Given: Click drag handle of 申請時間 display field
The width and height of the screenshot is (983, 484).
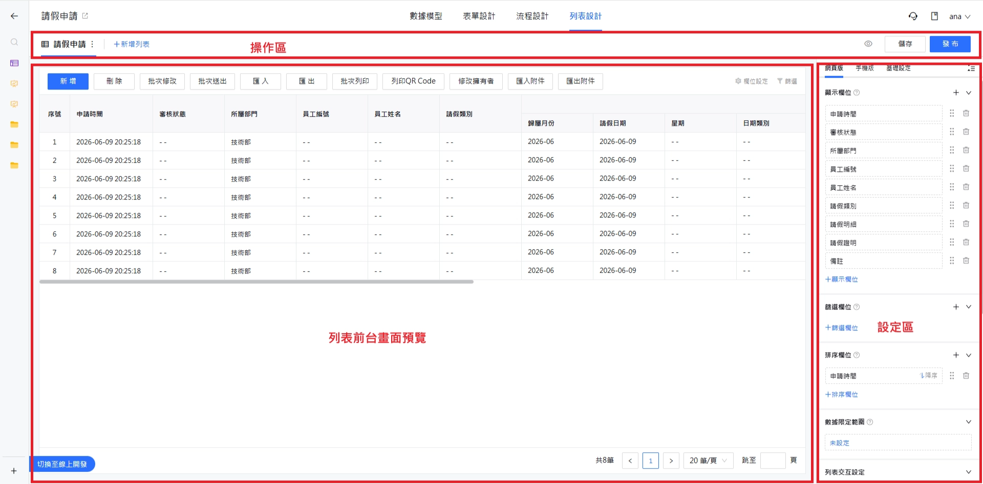Looking at the screenshot, I should coord(952,113).
